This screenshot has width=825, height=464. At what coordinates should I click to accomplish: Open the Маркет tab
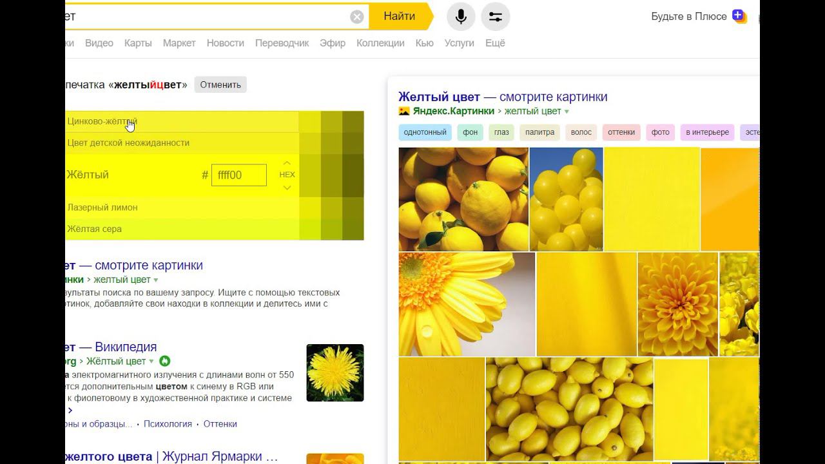[x=179, y=43]
